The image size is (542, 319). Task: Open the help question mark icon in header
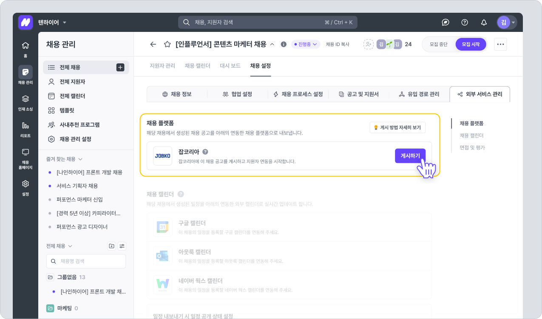(465, 23)
